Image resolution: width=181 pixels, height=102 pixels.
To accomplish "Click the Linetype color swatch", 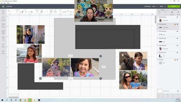I will 23,12.
